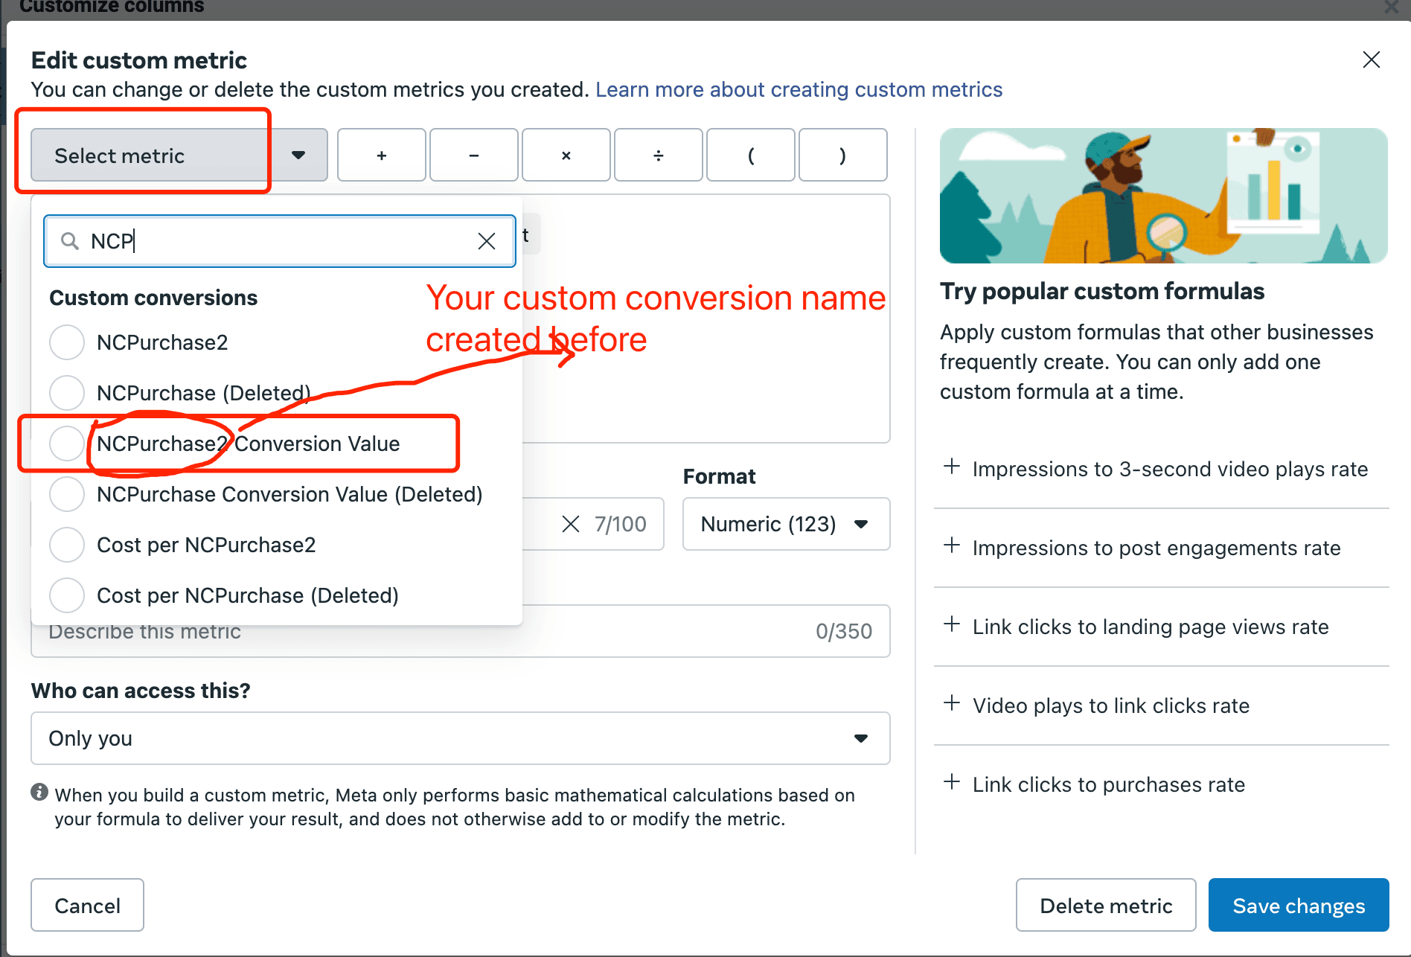
Task: Add a closing parenthesis to formula
Action: pos(842,156)
